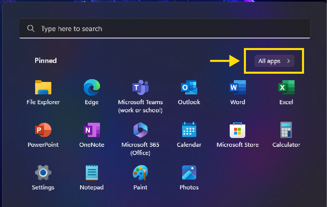This screenshot has width=327, height=207.
Task: Click the magnifier icon in search bar
Action: (31, 29)
